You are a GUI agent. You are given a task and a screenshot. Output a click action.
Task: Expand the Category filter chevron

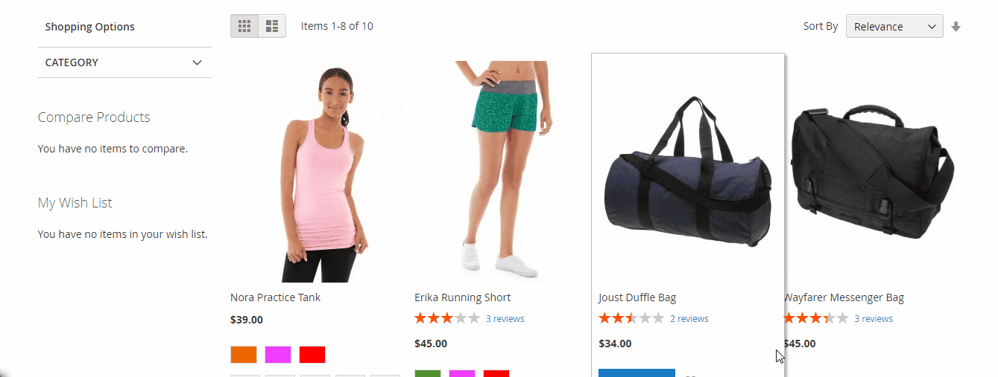[197, 62]
